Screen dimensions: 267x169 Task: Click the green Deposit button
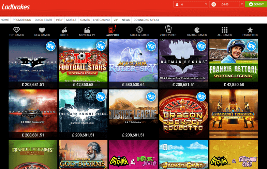(x=256, y=4)
